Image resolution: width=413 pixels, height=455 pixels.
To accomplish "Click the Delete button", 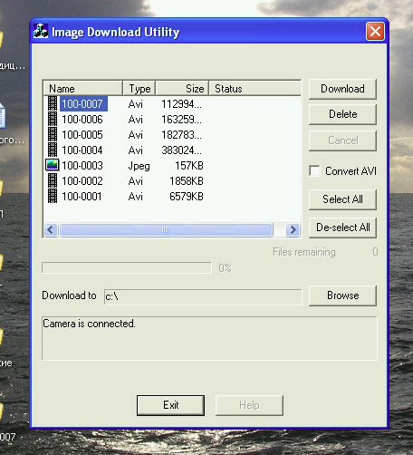I will point(342,114).
